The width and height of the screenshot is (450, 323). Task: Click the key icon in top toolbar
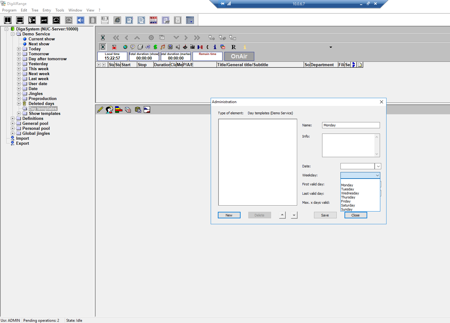(x=44, y=20)
